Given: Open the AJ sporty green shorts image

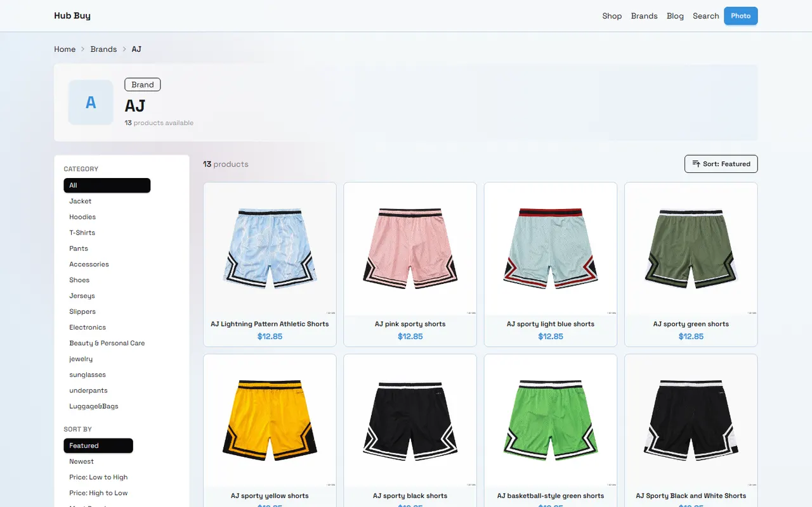Looking at the screenshot, I should [x=691, y=248].
